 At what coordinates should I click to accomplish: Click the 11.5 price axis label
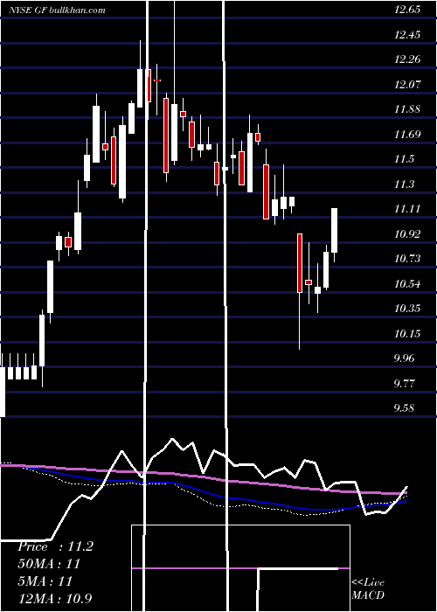pos(404,159)
